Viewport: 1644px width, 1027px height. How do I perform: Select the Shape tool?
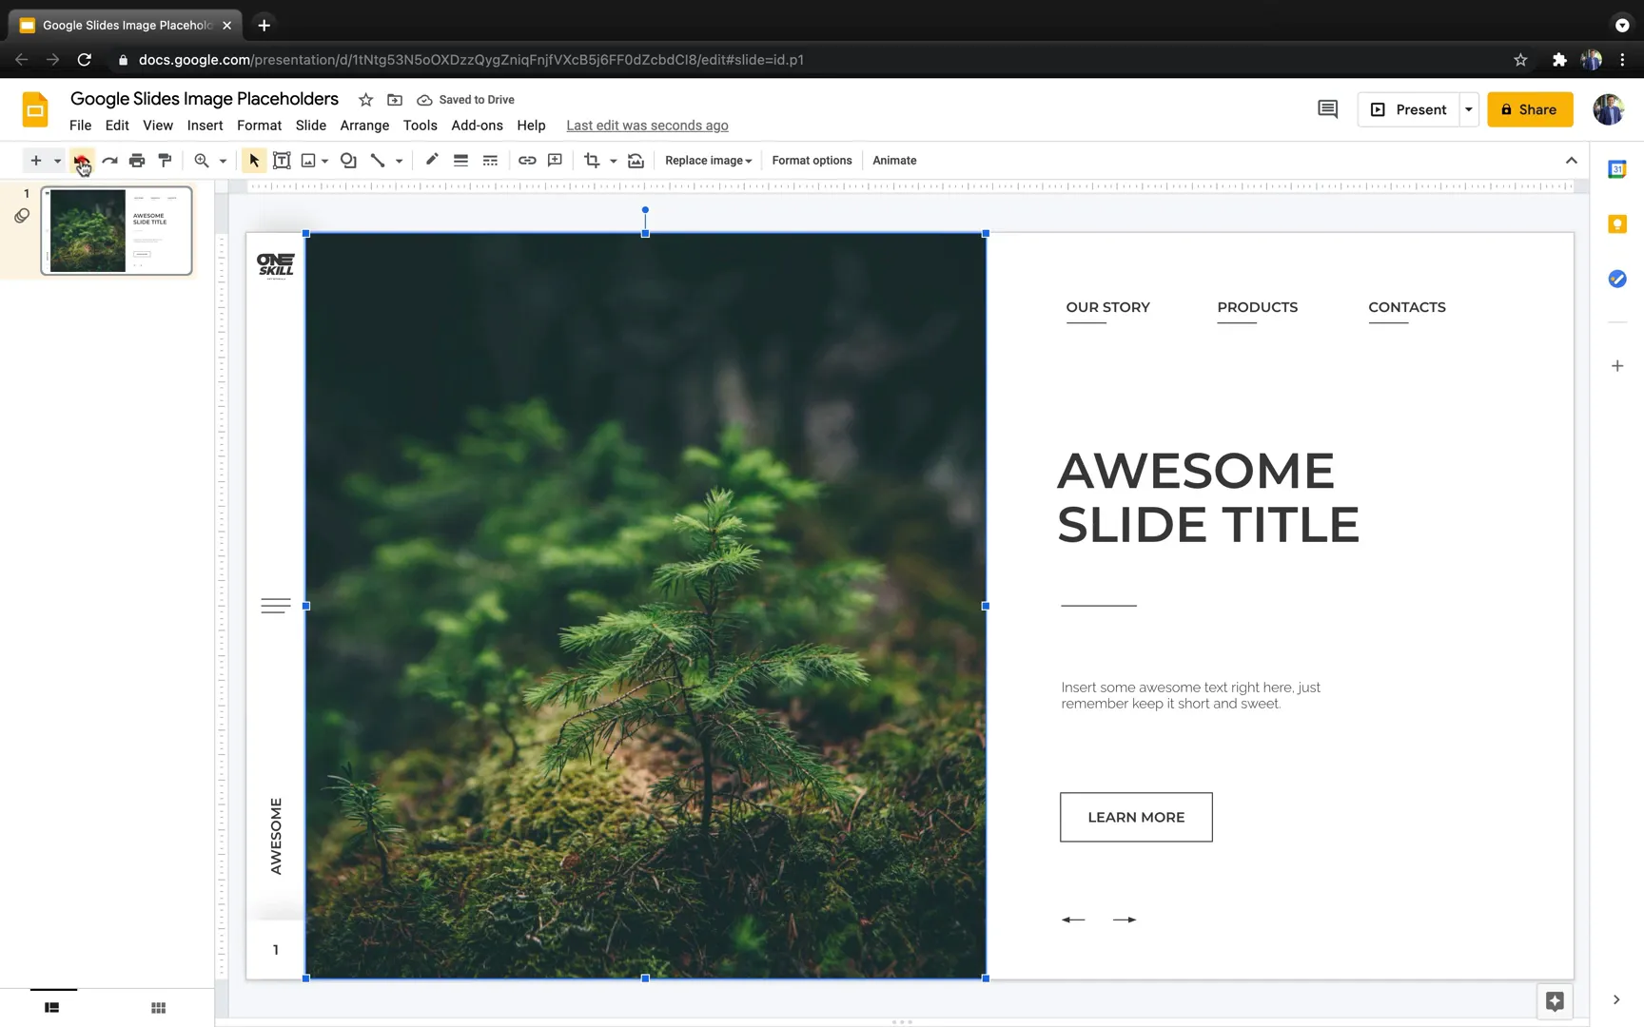point(349,161)
